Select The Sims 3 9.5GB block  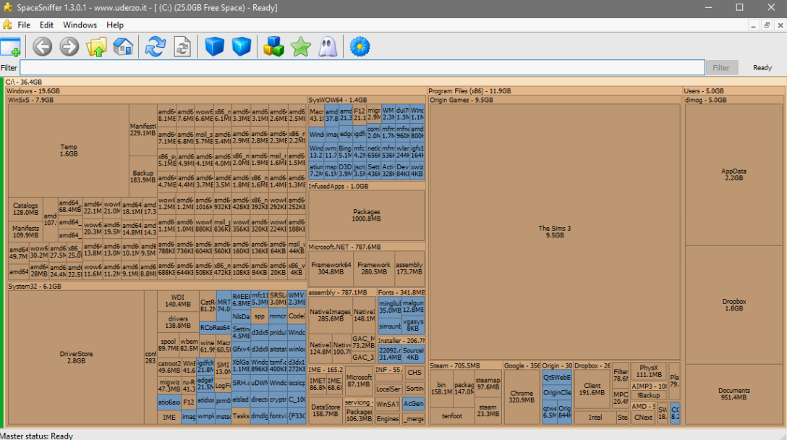555,232
